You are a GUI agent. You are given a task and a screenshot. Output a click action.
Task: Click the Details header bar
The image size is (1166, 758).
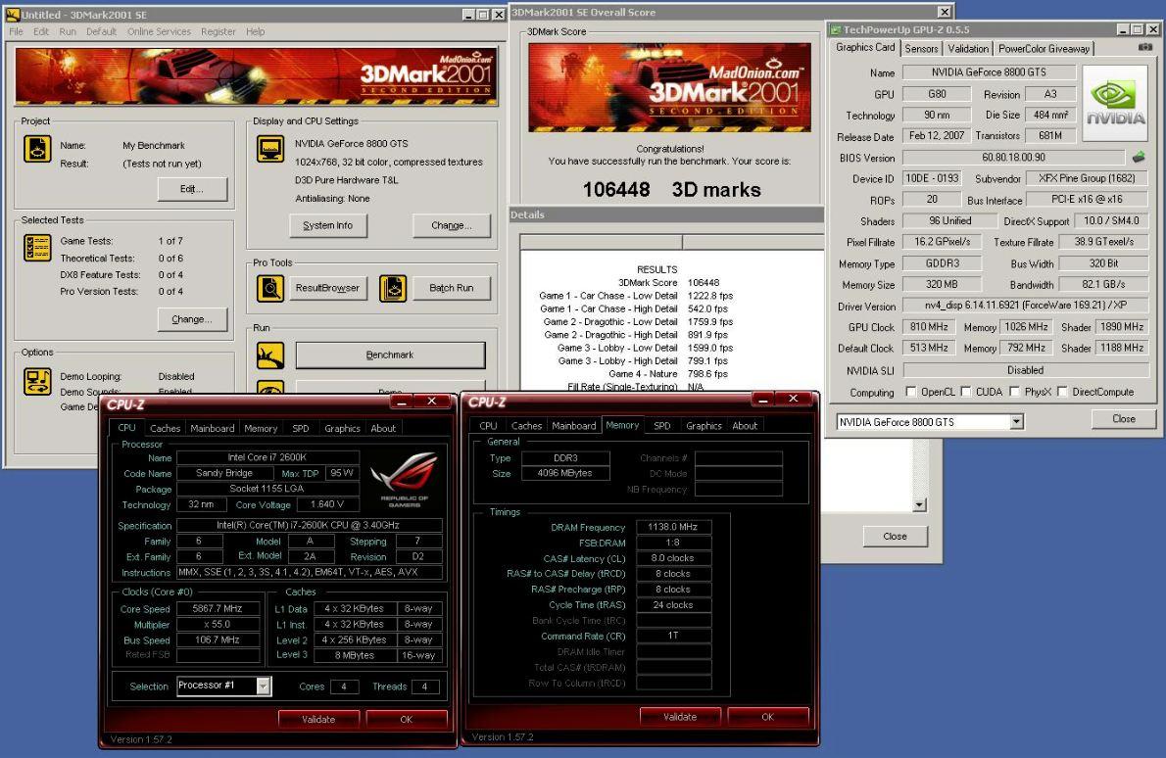(x=666, y=214)
